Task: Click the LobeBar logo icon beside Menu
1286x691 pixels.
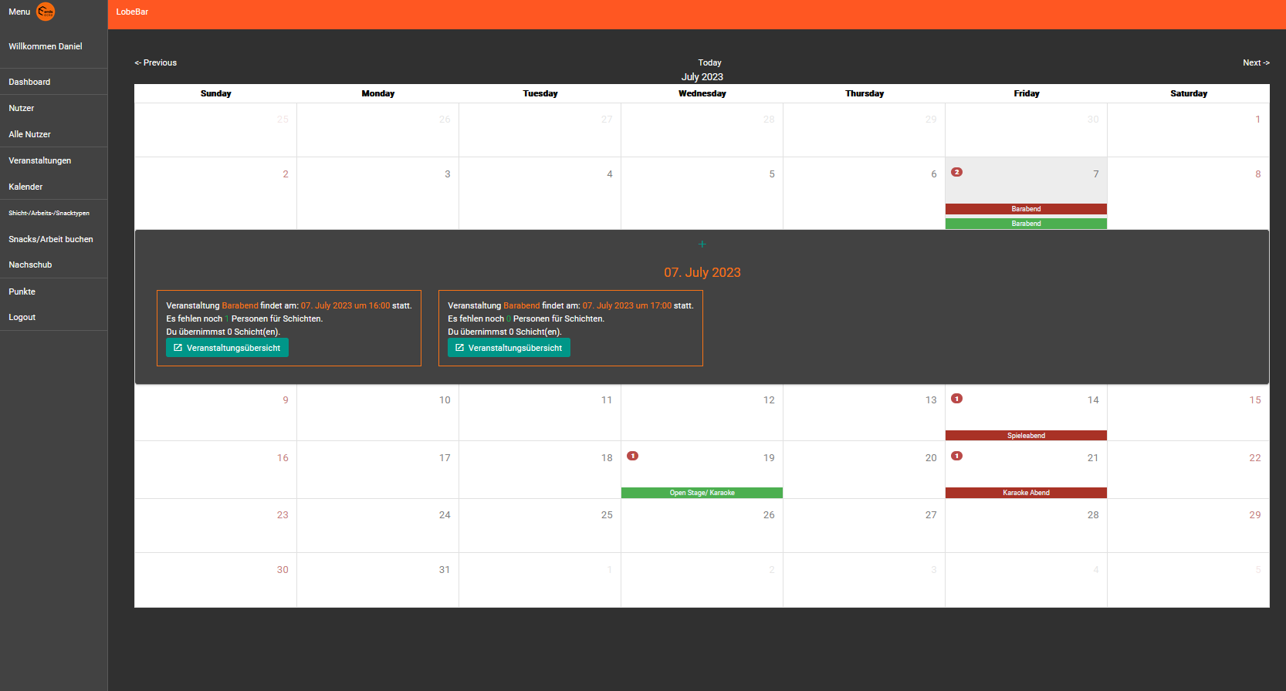Action: pos(46,12)
